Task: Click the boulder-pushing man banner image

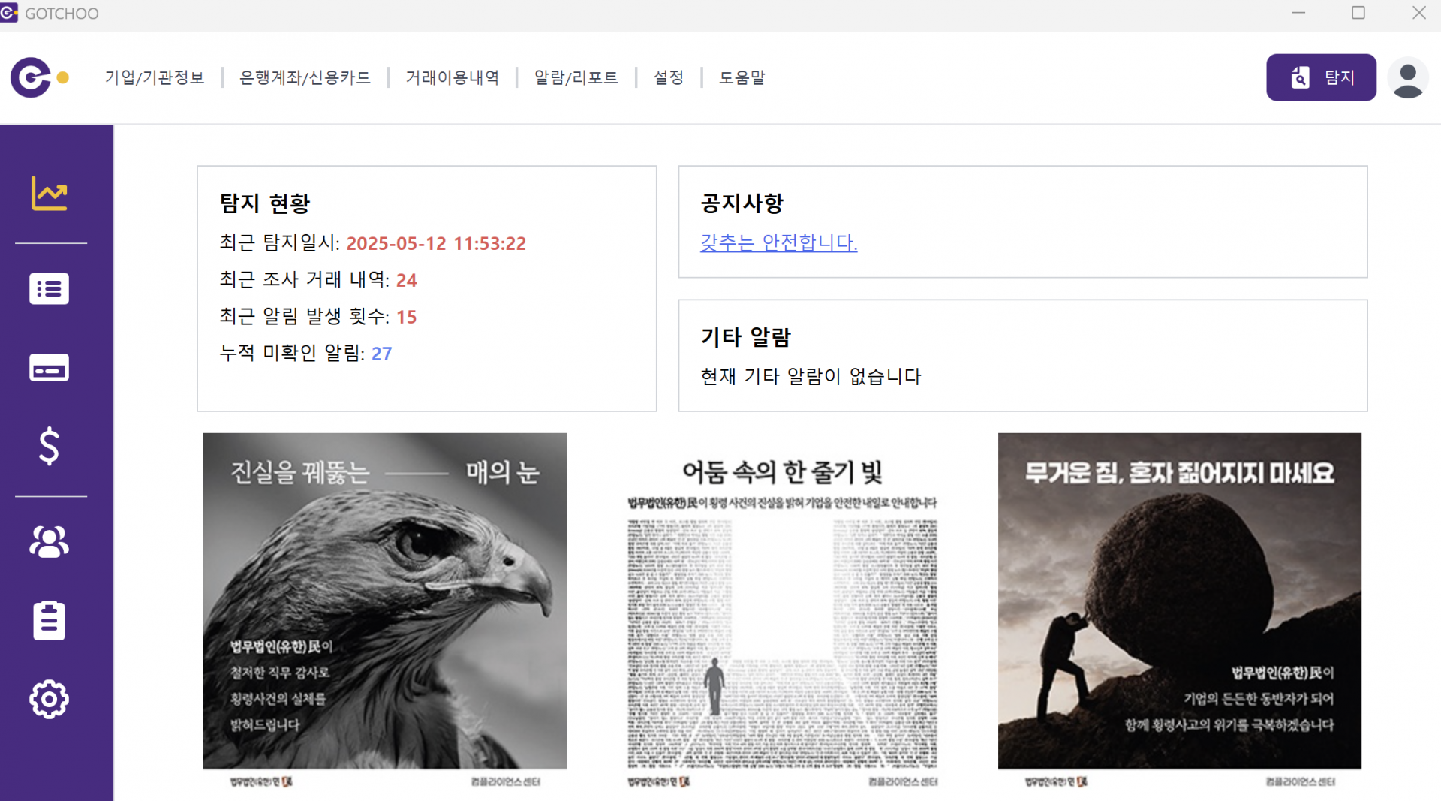Action: (1180, 611)
